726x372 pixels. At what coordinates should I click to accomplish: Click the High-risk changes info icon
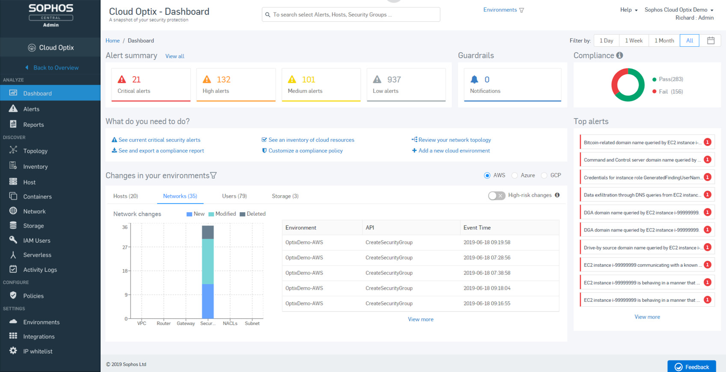click(557, 195)
